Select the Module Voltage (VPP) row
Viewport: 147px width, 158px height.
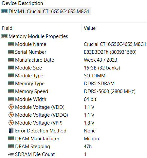(73, 123)
